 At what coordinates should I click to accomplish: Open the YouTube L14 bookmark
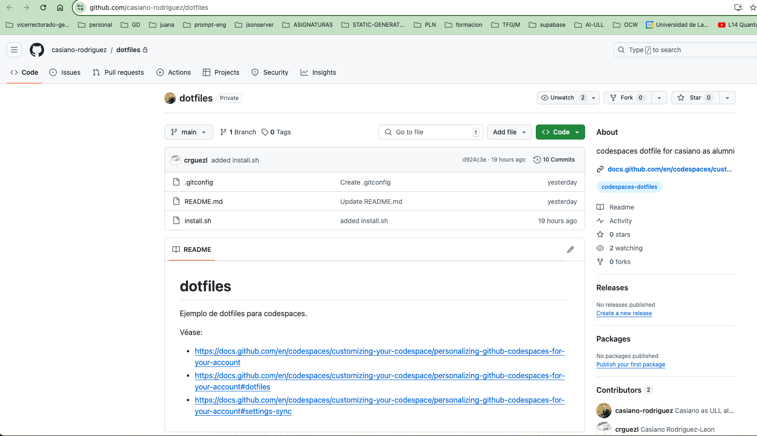pyautogui.click(x=737, y=25)
